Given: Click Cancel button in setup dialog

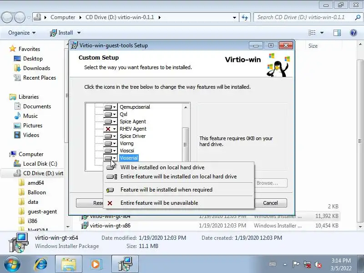Looking at the screenshot, I should tap(270, 203).
